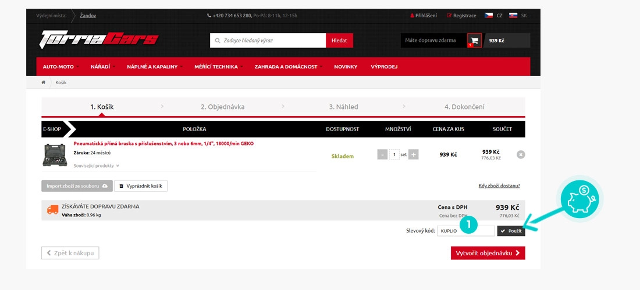Click the orange delivery truck icon

(x=52, y=210)
